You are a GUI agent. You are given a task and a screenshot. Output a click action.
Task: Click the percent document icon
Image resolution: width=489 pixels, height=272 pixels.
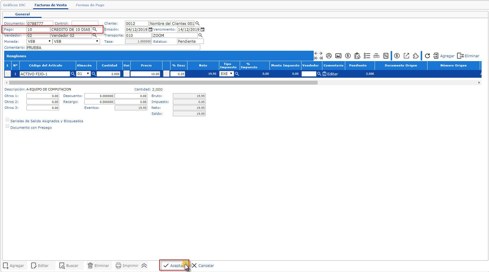386,56
